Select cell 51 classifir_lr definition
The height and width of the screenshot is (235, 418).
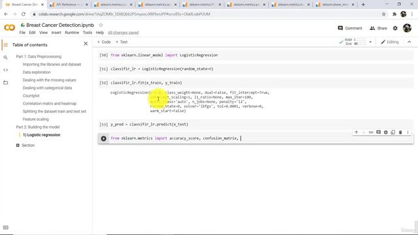tap(256, 69)
